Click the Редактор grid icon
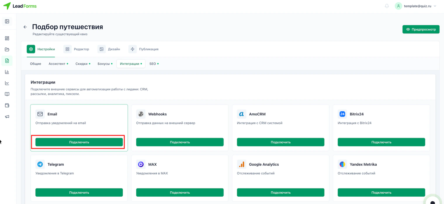This screenshot has width=444, height=204. 67,49
